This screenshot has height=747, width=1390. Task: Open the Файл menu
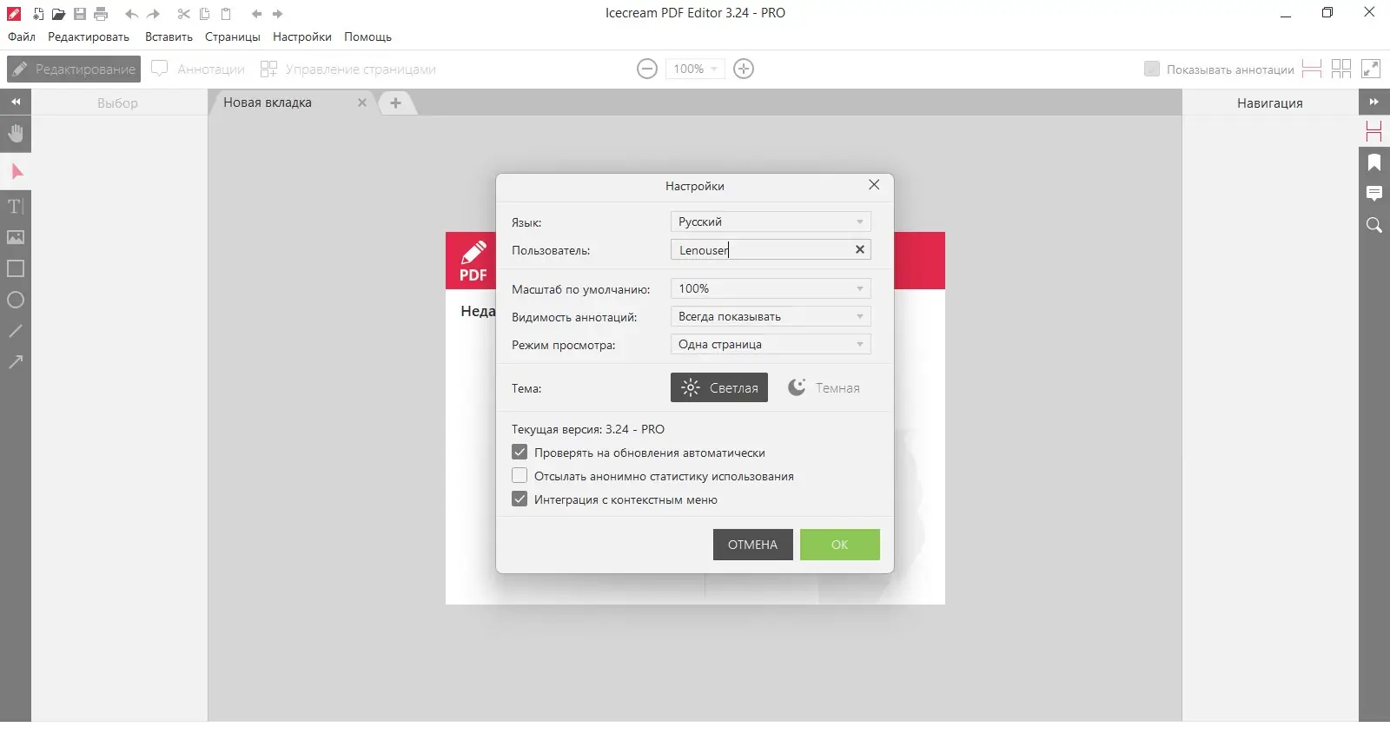pyautogui.click(x=22, y=36)
